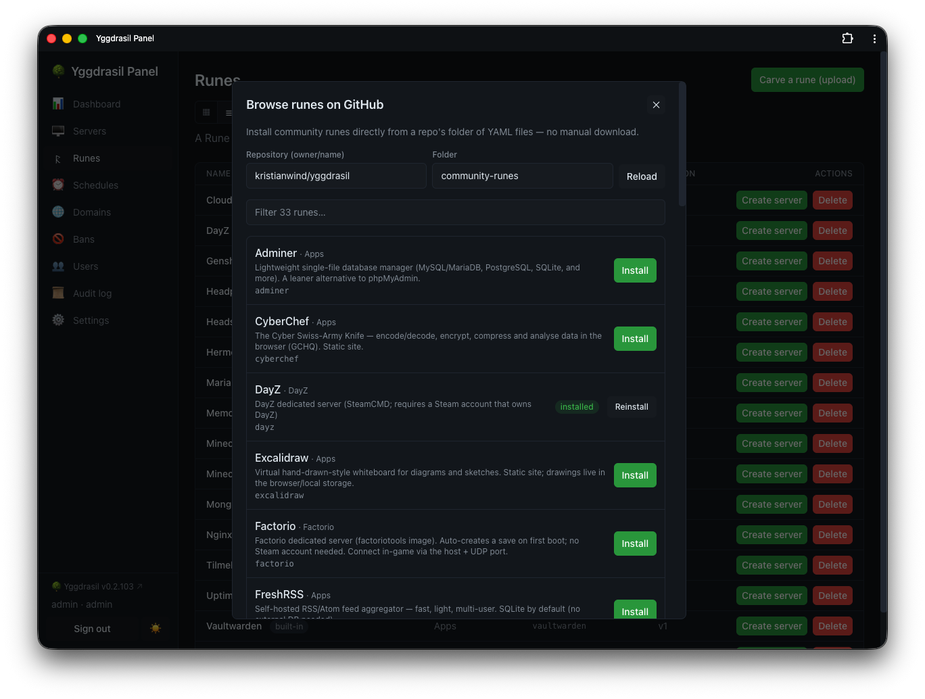
Task: Click the Yggdrasil Panel sidebar title
Action: coord(115,72)
